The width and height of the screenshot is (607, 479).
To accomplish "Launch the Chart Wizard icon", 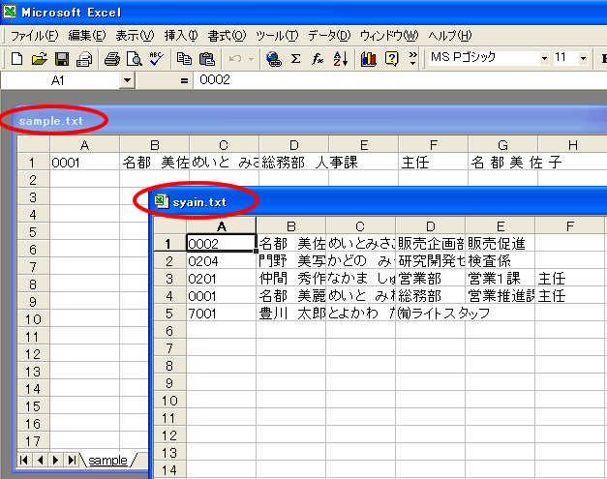I will click(x=369, y=59).
